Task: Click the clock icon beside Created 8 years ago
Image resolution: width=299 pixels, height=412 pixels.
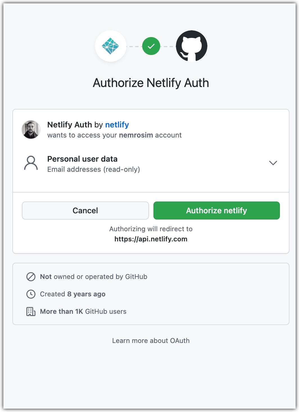Action: tap(31, 294)
